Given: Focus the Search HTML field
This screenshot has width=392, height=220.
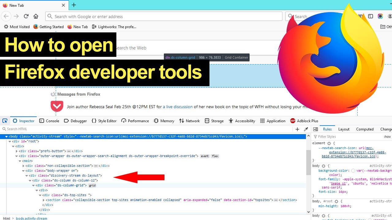Looking at the screenshot, I should coord(147,129).
